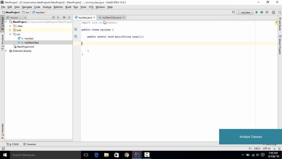The image size is (282, 159).
Task: Toggle the Favorites side tool window tab
Action: (2, 131)
